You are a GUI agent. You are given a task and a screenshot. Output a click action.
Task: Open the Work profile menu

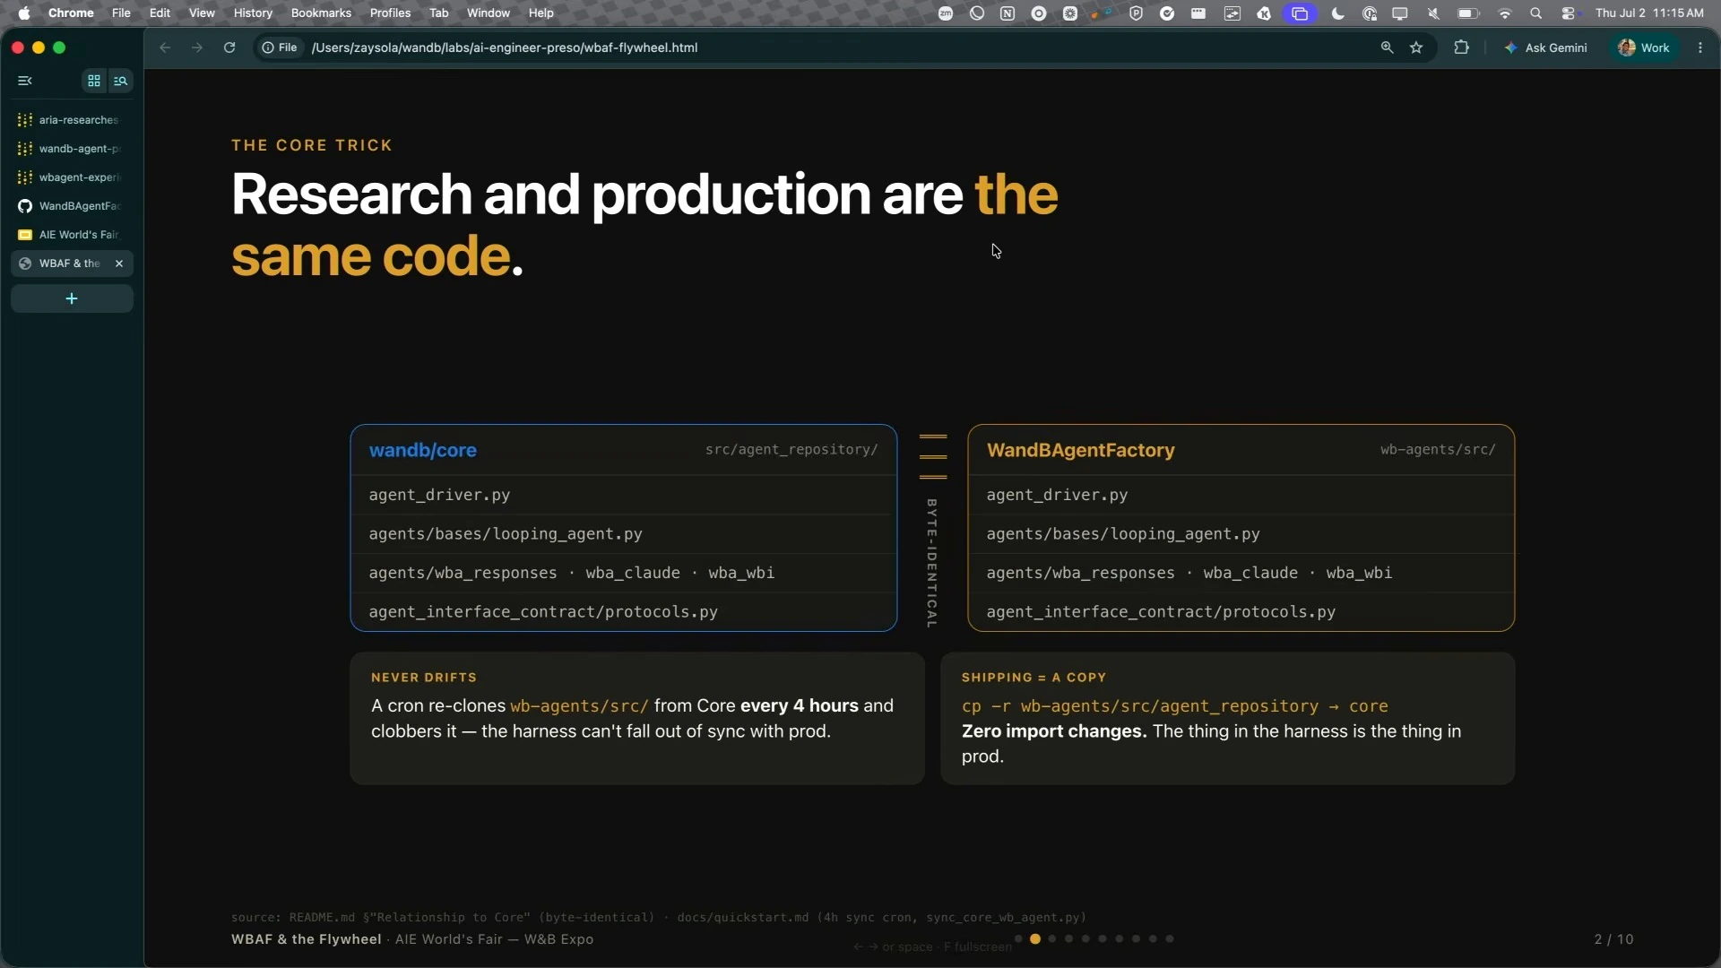click(1645, 48)
